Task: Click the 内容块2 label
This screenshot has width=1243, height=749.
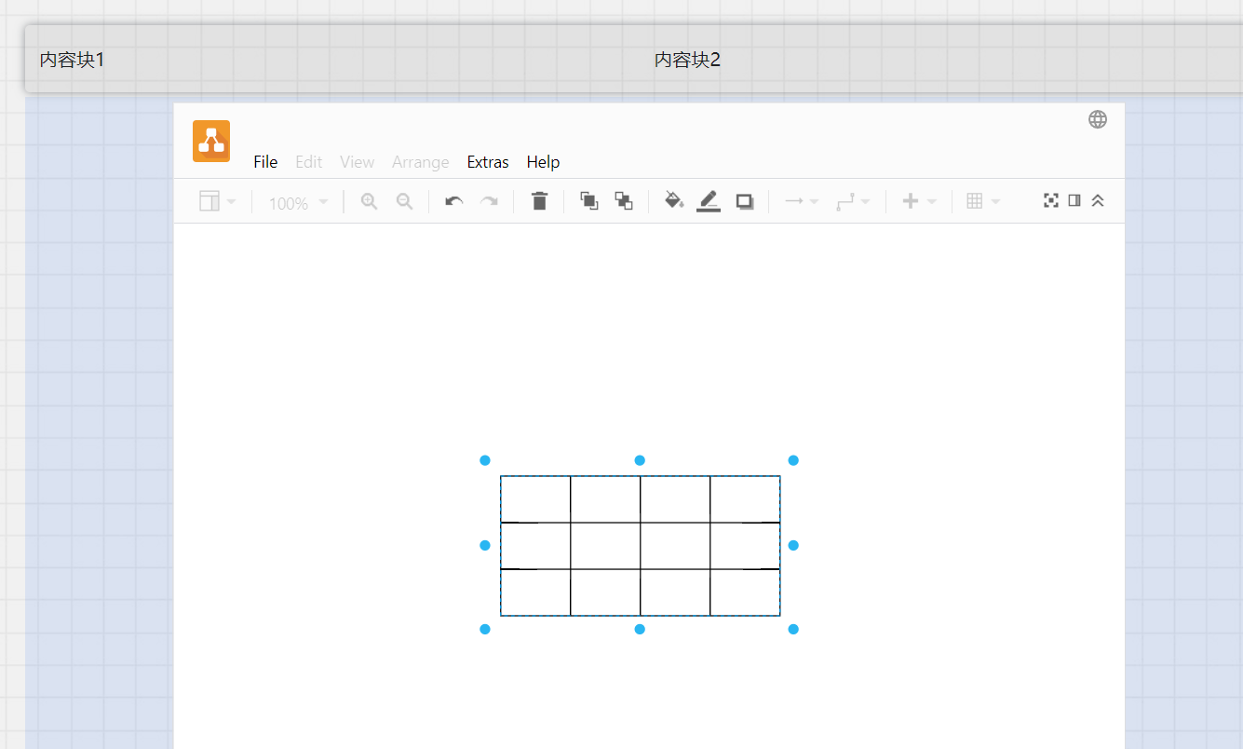Action: 687,60
